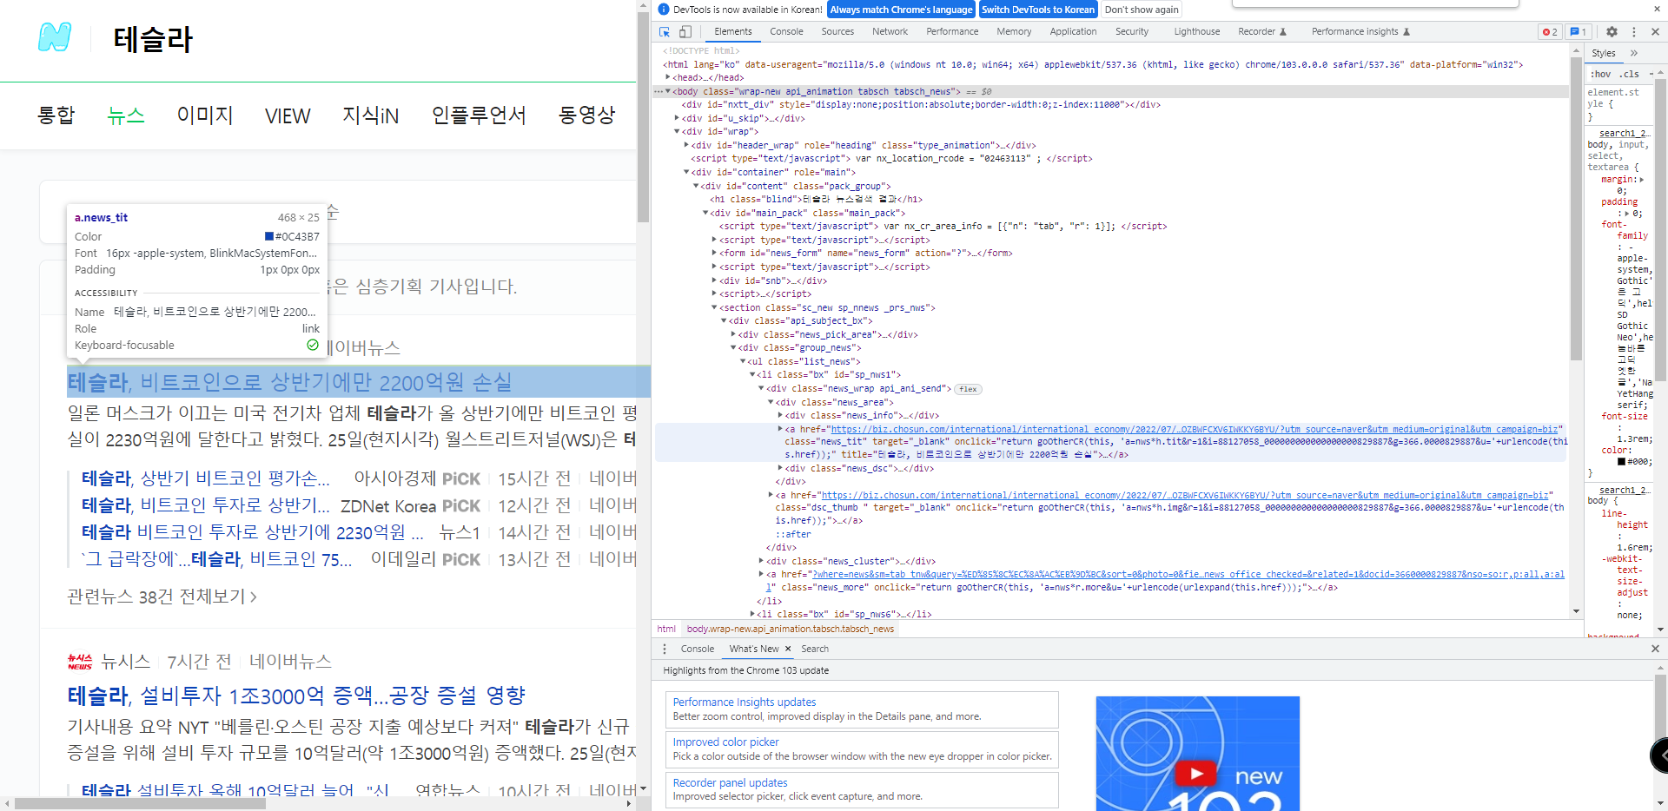
Task: Collapse the body element node
Action: pyautogui.click(x=668, y=91)
